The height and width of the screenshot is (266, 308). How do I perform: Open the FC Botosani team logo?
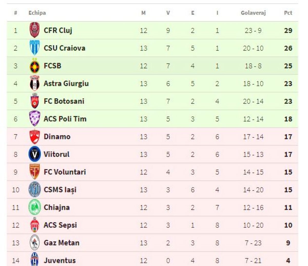click(34, 101)
